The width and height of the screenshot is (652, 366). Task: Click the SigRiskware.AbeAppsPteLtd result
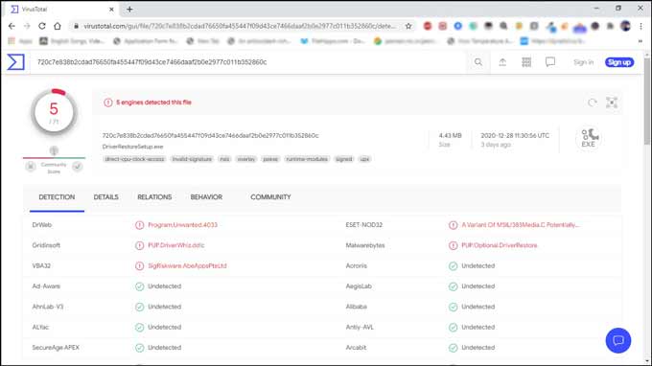(x=188, y=266)
